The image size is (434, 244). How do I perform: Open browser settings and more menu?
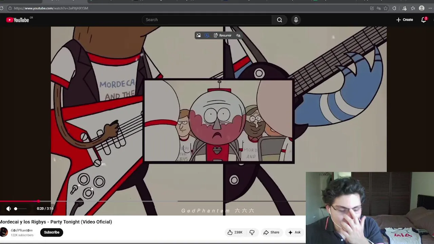point(430,8)
